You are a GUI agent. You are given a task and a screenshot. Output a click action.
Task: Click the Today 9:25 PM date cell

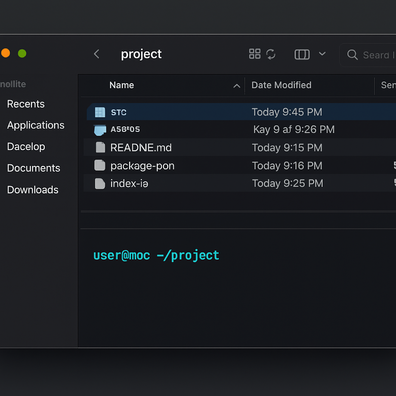pyautogui.click(x=288, y=183)
